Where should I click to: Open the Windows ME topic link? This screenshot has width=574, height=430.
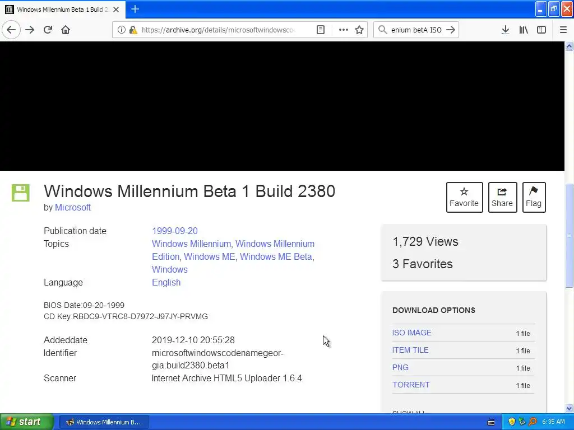[x=210, y=256]
